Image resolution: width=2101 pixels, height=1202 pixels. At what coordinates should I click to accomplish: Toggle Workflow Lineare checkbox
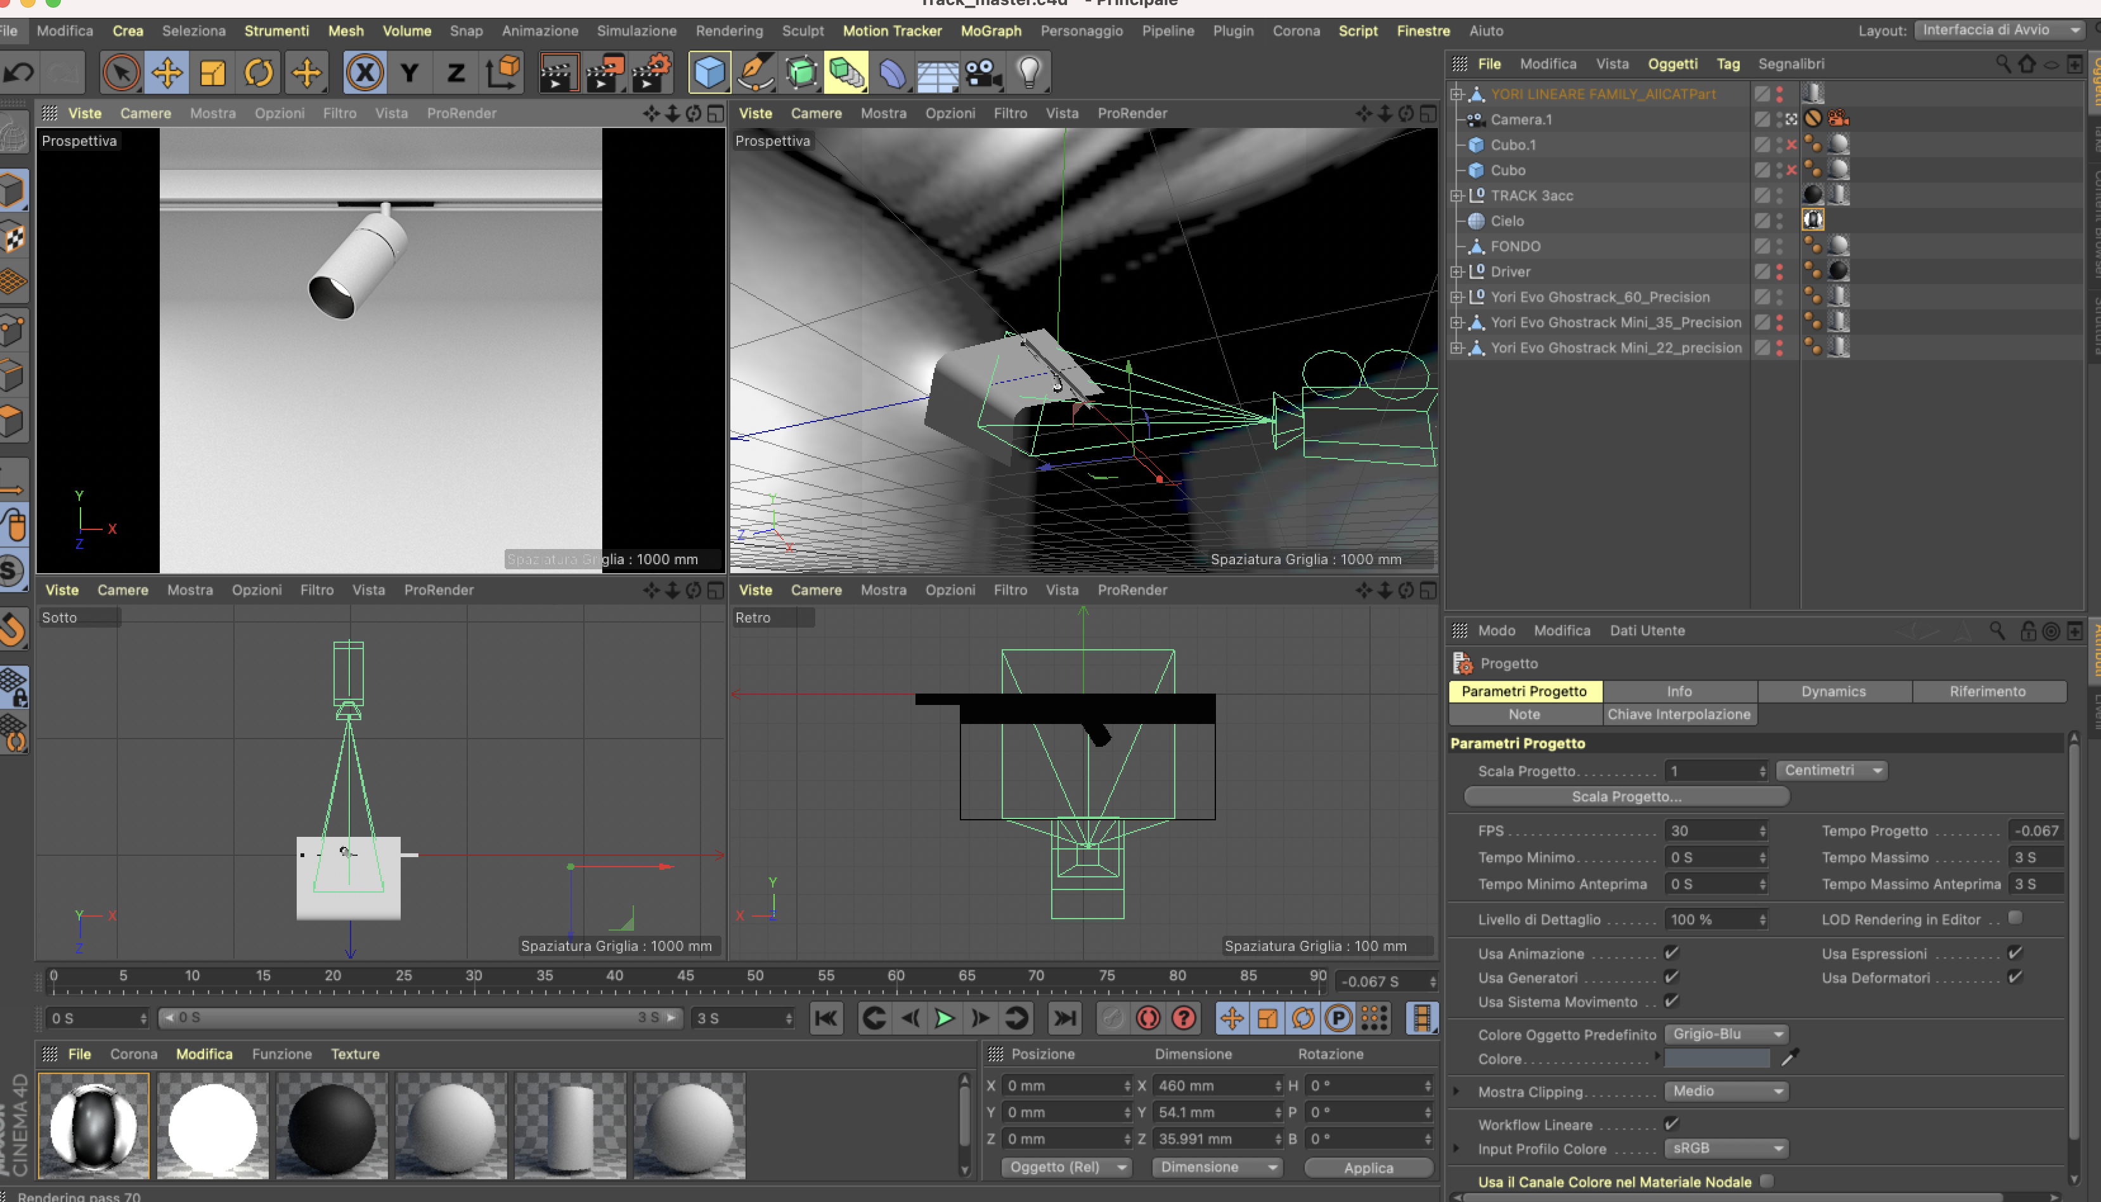point(1671,1123)
